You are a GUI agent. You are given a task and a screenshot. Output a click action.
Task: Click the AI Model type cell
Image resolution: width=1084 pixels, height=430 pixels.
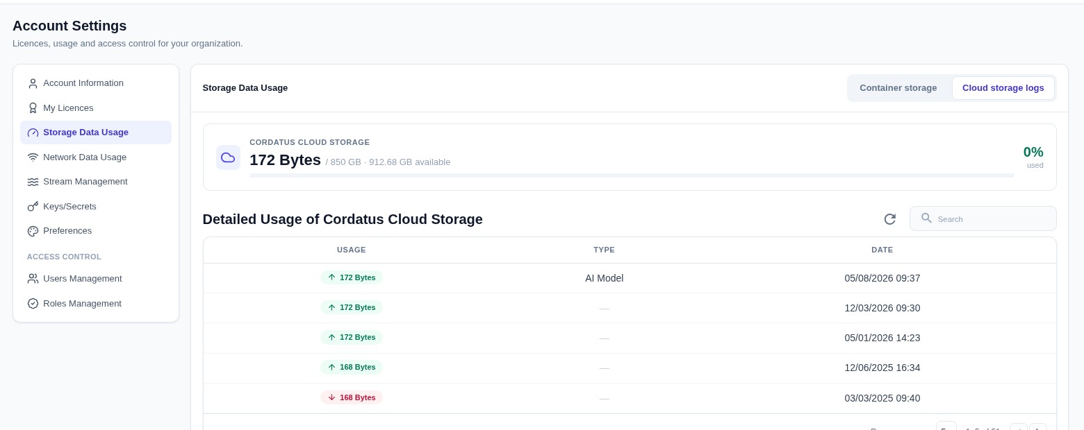(x=604, y=278)
